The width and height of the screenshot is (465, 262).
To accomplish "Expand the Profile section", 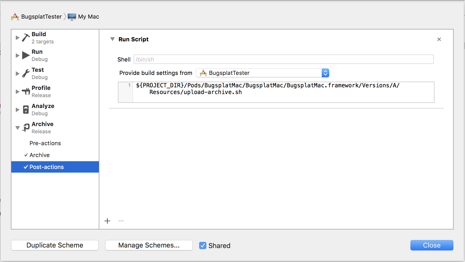I will pos(18,92).
